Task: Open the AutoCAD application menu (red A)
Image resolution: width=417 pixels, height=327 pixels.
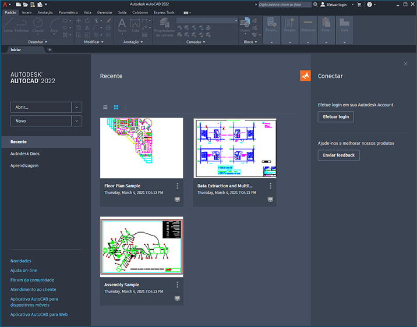Action: click(5, 4)
